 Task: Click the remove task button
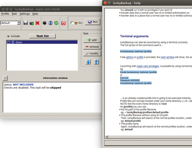click(x=92, y=46)
